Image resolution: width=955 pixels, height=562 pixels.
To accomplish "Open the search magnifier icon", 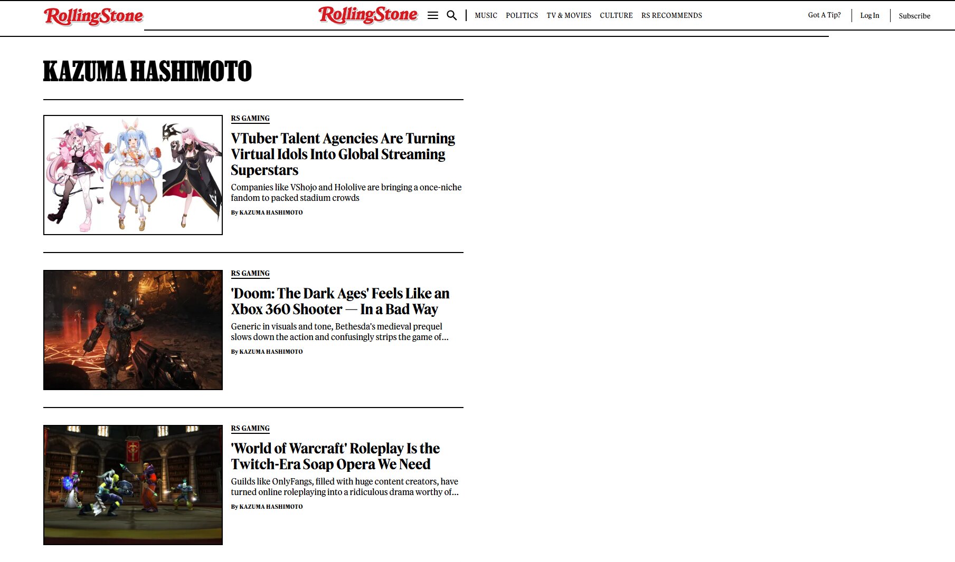I will point(452,16).
